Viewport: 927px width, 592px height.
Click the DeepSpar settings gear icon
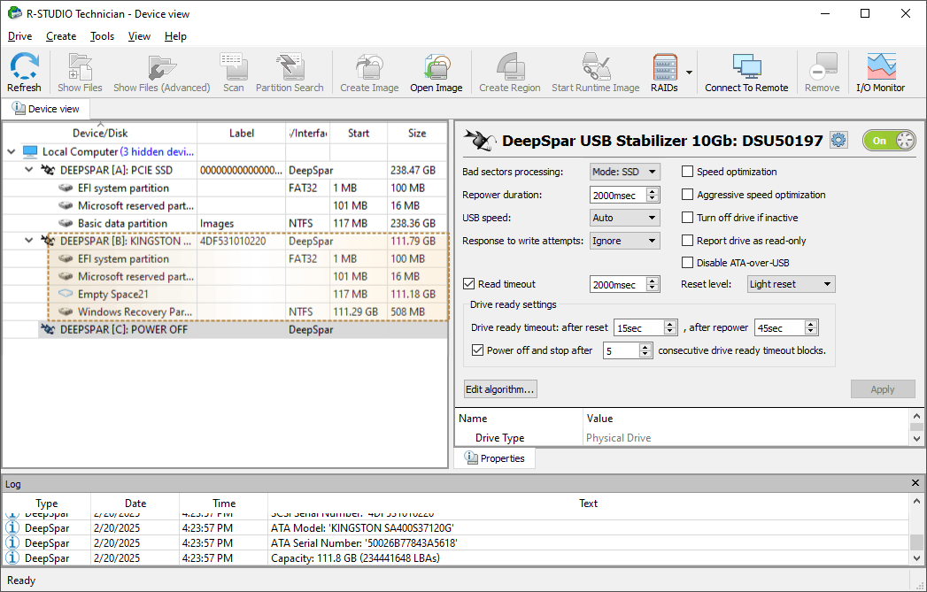point(838,141)
